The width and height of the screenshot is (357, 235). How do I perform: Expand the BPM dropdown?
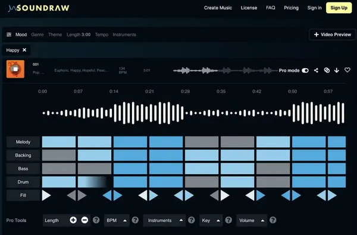pos(117,221)
